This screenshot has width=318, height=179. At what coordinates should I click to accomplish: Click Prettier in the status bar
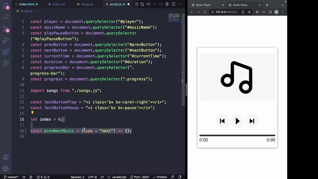160,177
